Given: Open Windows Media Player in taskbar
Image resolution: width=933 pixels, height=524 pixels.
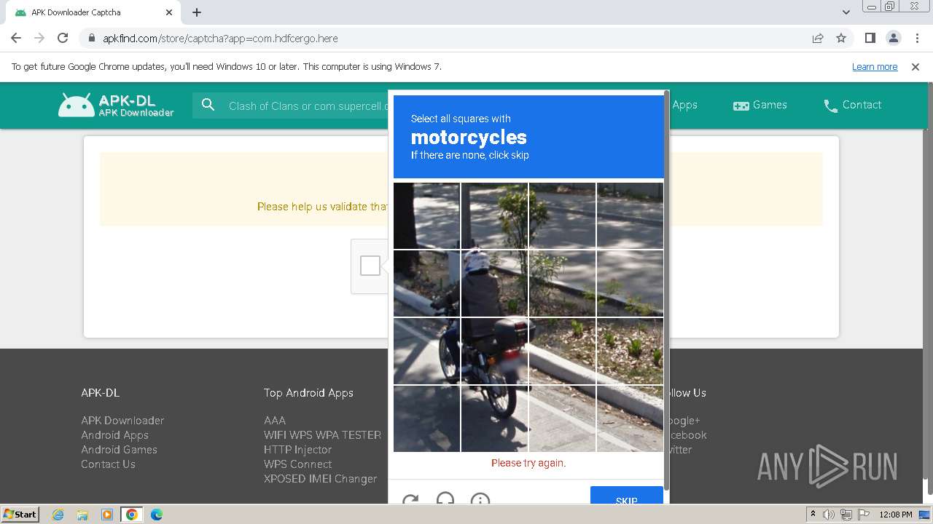Looking at the screenshot, I should (106, 515).
